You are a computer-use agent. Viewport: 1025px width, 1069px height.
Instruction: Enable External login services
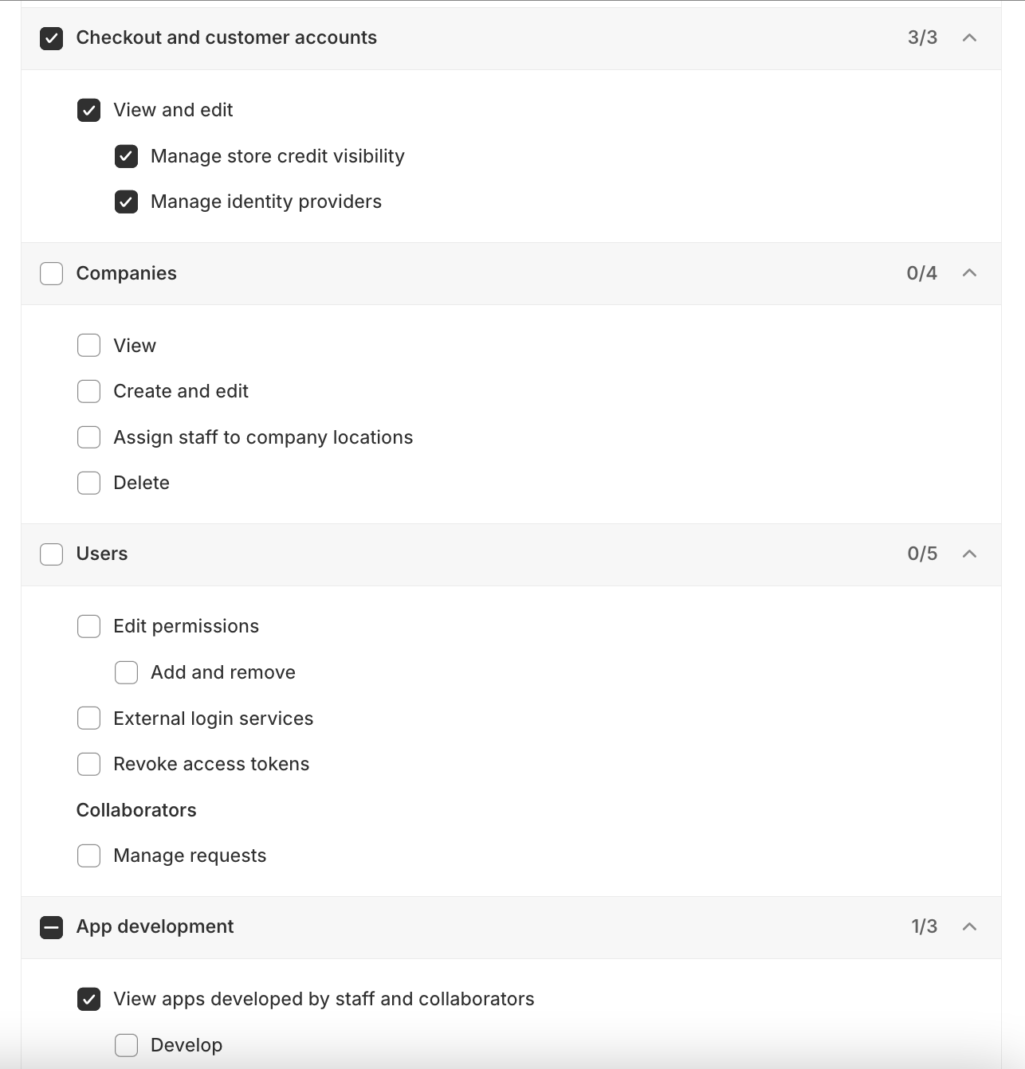click(89, 719)
